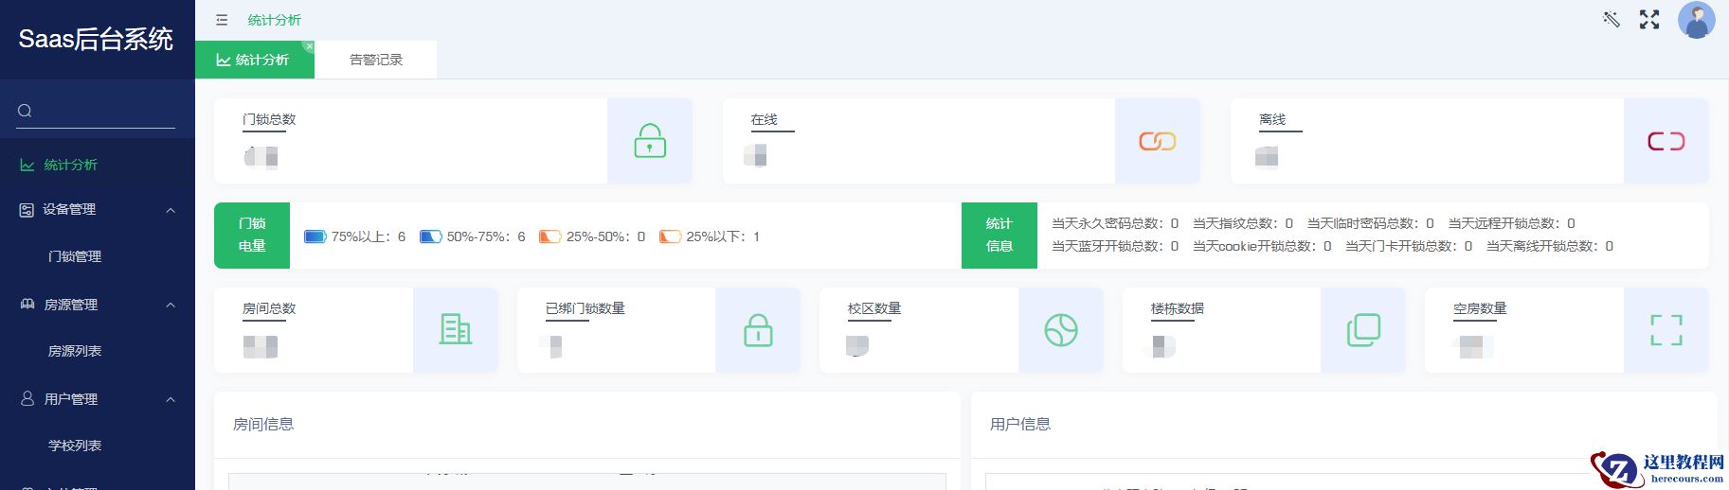Screen dimensions: 1729x490
Task: Toggle the sidebar collapse hamburger icon
Action: pos(222,20)
